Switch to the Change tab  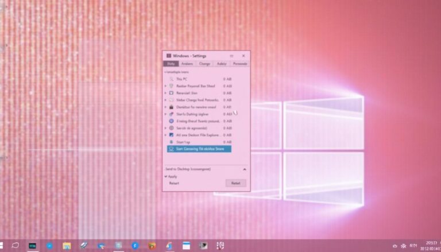point(204,64)
